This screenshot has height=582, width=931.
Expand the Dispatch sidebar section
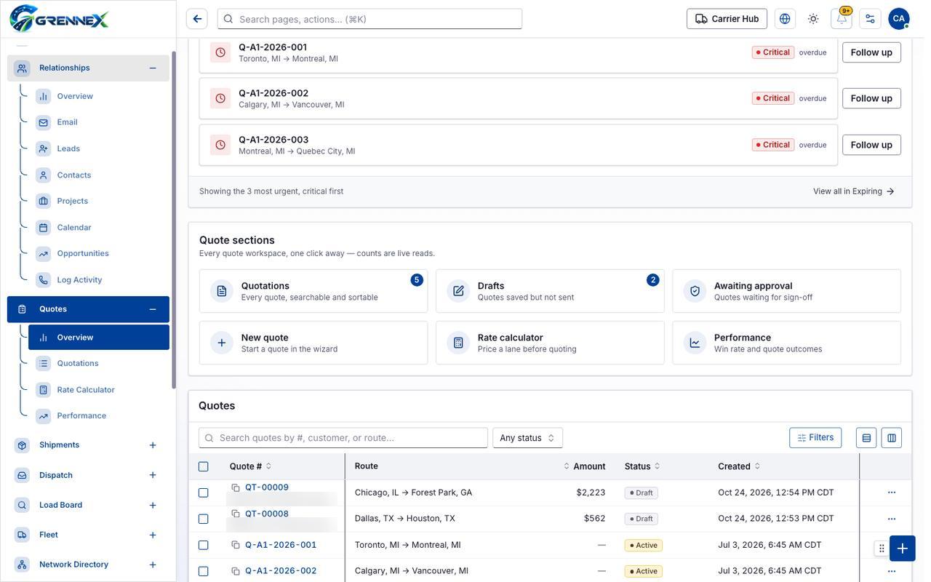point(153,475)
